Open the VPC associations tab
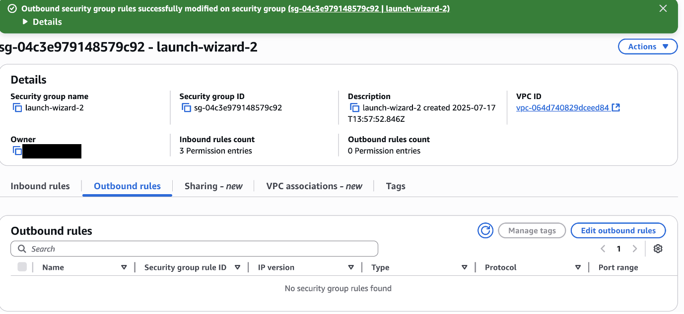 314,186
